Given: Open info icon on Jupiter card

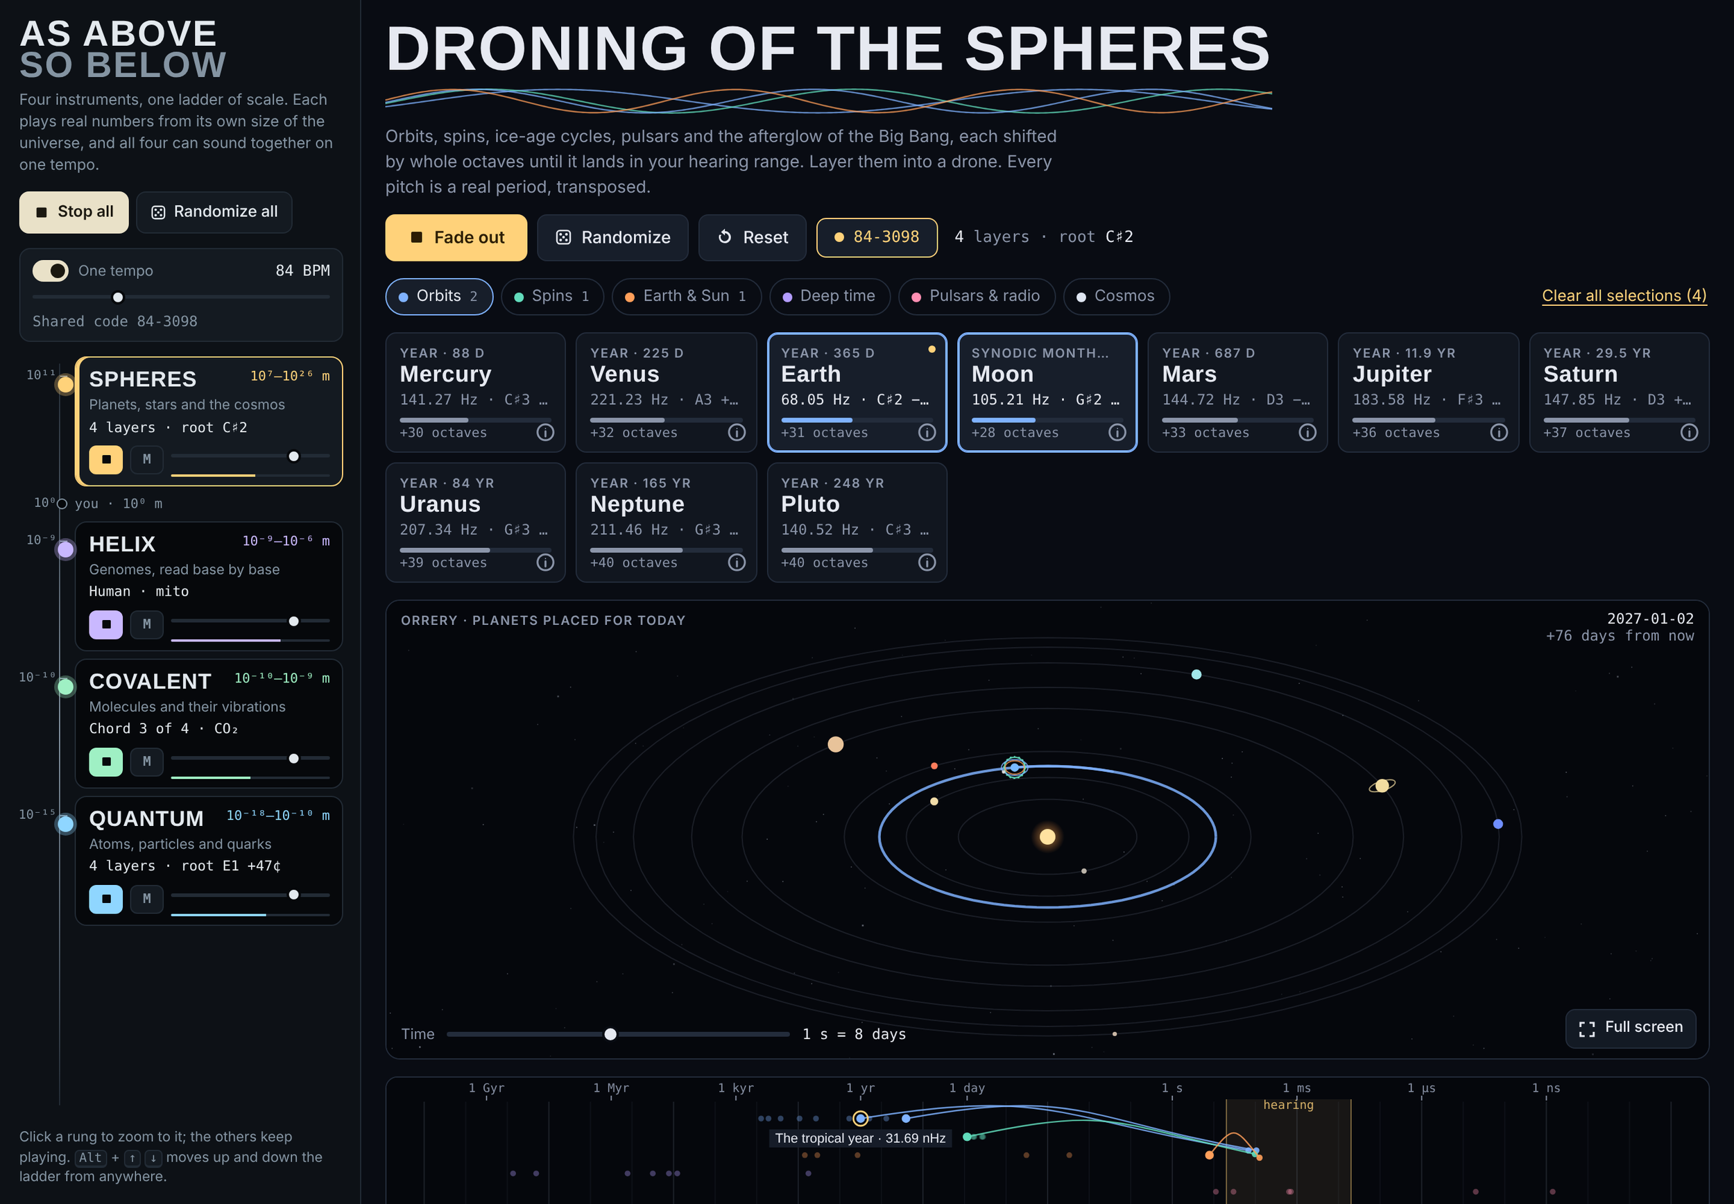Looking at the screenshot, I should click(x=1499, y=432).
